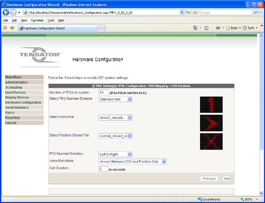Click the Google search box

point(226,12)
